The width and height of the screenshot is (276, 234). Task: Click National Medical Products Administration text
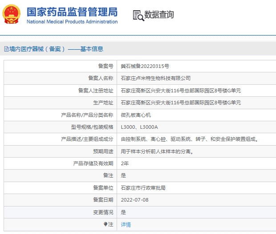coord(72,22)
